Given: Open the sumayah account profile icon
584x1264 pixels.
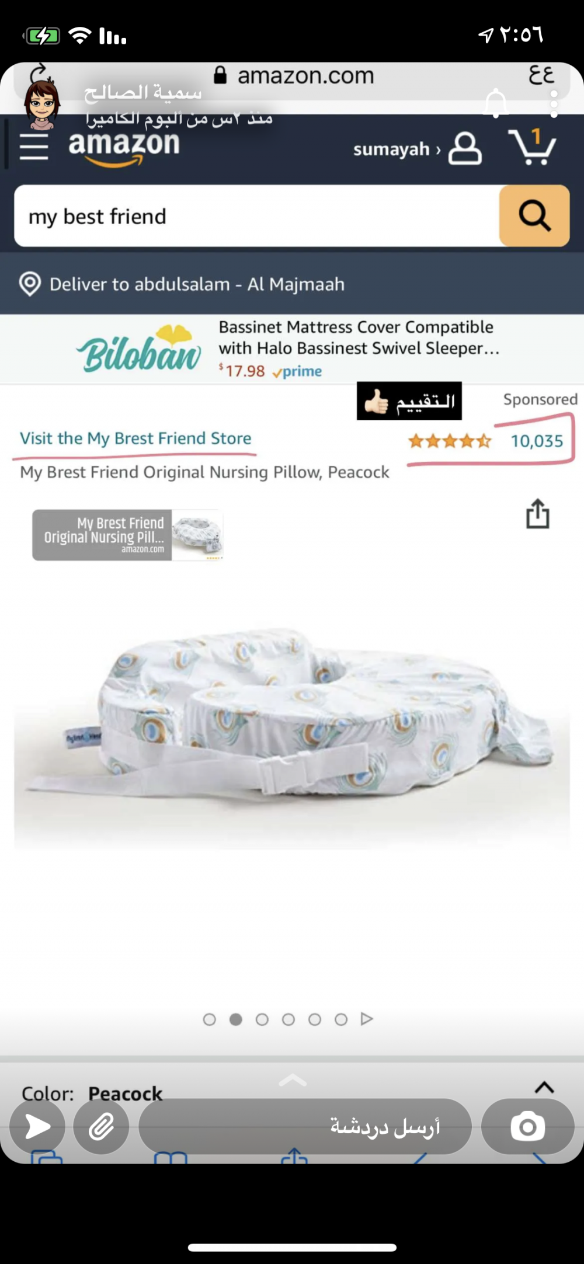Looking at the screenshot, I should (465, 148).
